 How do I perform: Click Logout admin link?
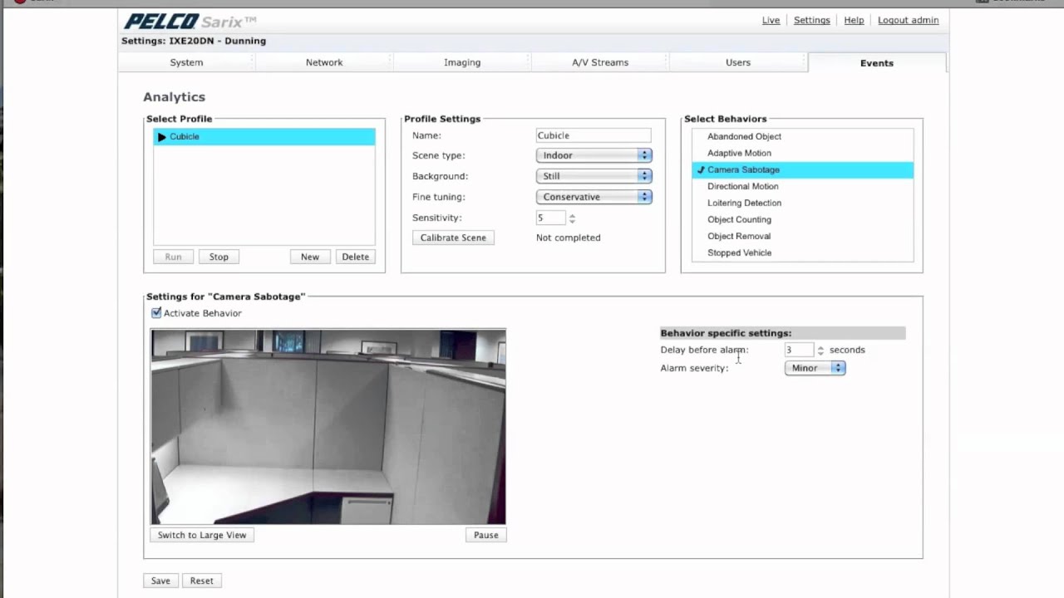tap(909, 20)
